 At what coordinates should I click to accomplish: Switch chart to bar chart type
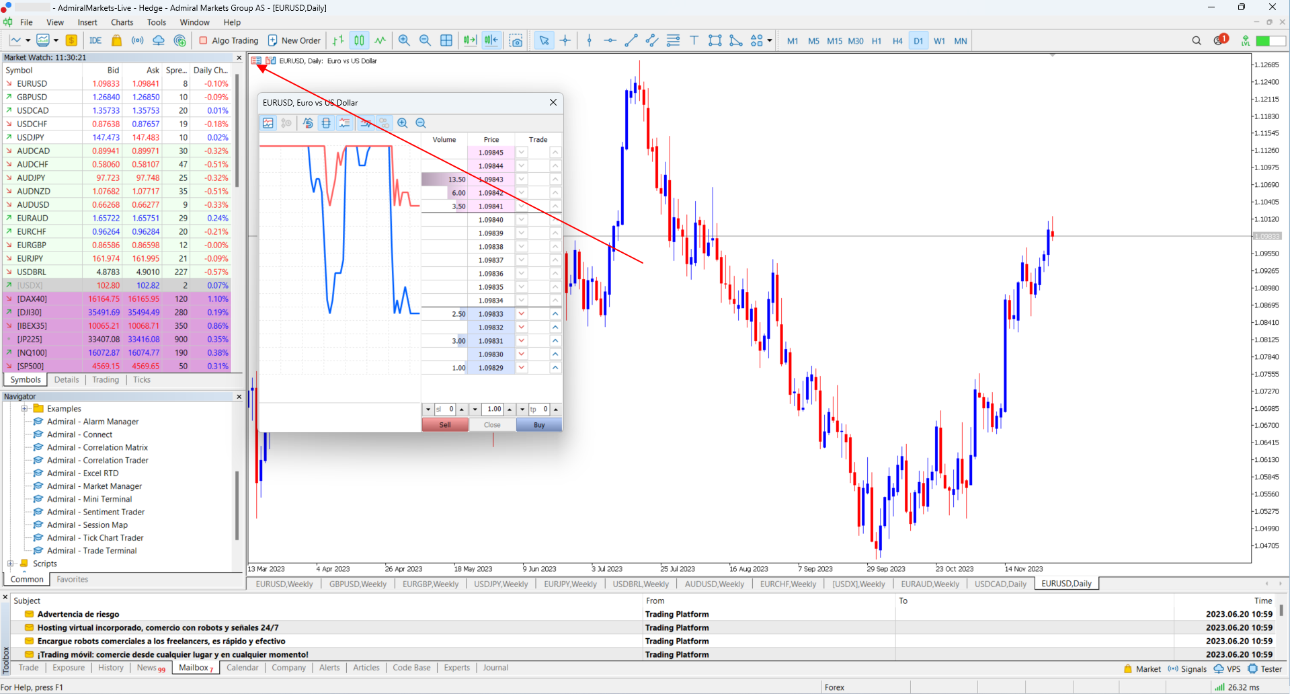338,40
